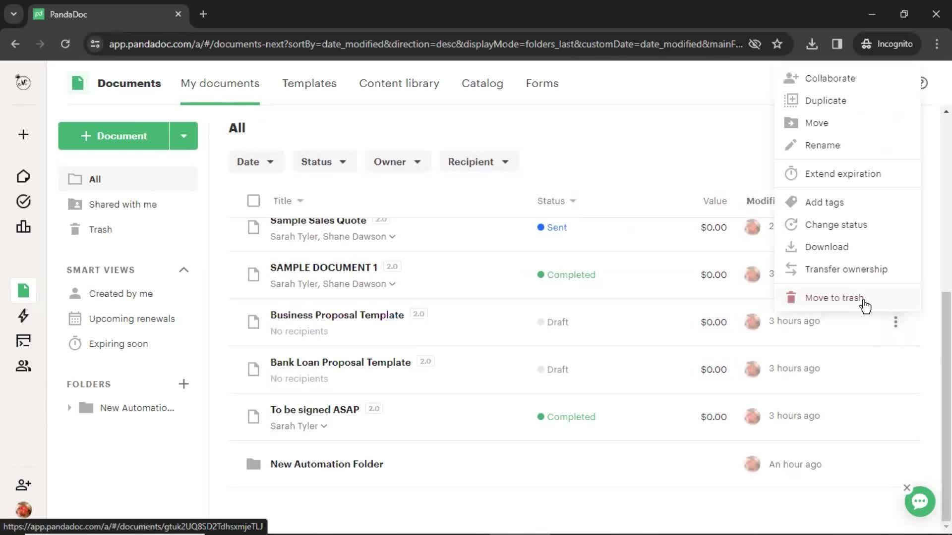Viewport: 952px width, 535px height.
Task: Dismiss the chat widget with the small X
Action: click(x=907, y=487)
